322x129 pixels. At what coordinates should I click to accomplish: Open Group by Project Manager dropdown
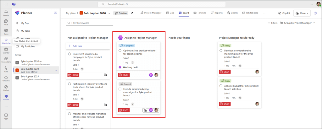tap(297, 23)
